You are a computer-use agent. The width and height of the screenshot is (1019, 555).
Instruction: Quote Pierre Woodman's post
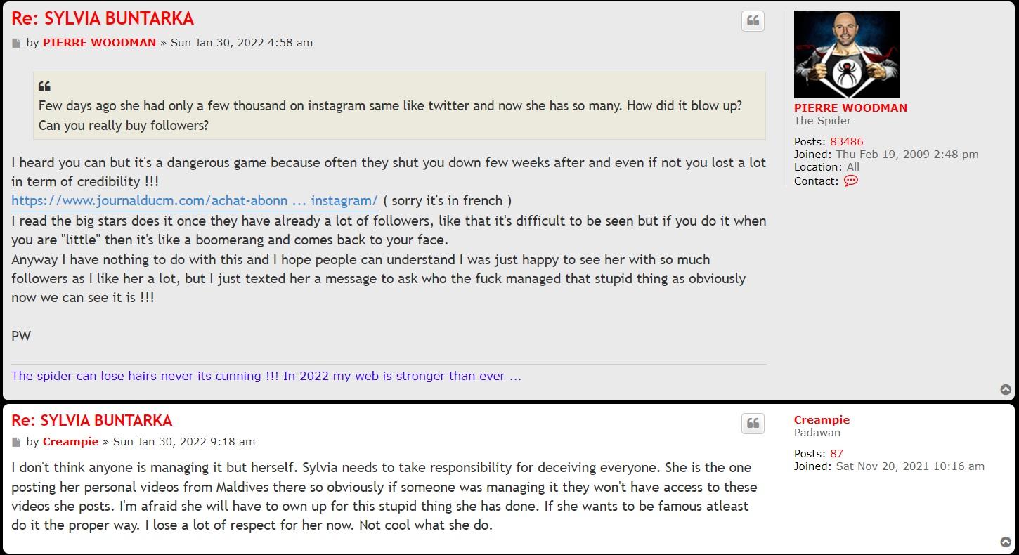point(753,21)
